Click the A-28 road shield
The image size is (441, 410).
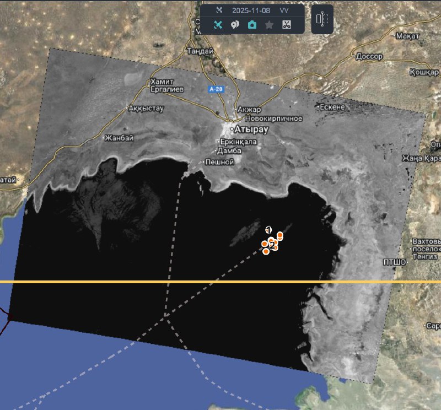click(216, 89)
